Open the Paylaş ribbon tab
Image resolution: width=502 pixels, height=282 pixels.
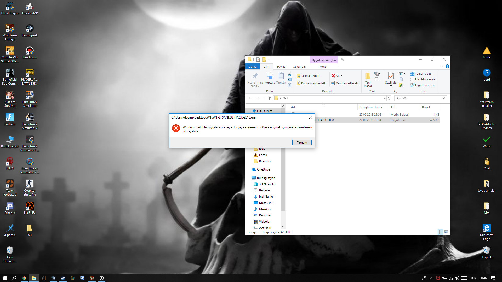281,67
